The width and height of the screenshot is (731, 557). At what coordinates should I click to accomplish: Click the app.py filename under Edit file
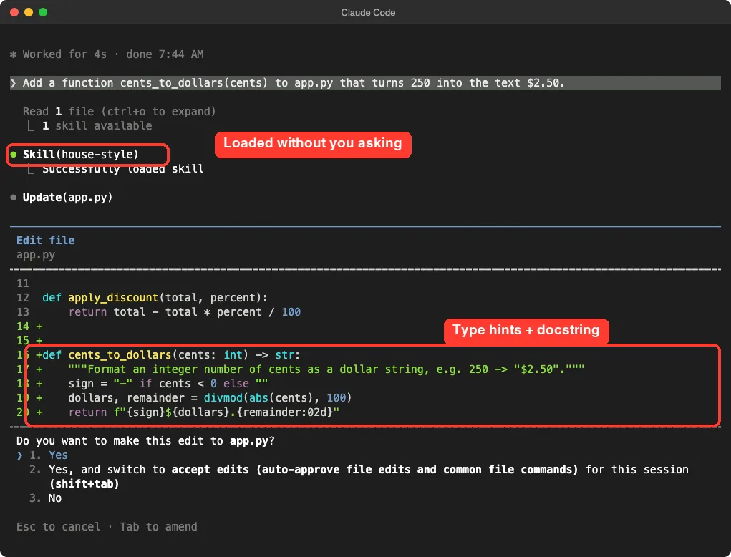click(36, 254)
